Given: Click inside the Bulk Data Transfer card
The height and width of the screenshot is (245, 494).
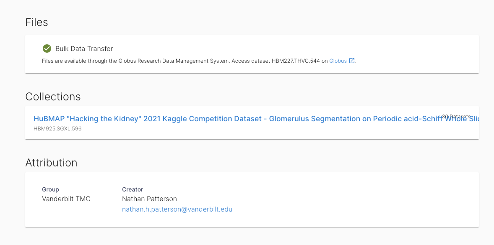Looking at the screenshot, I should 252,54.
